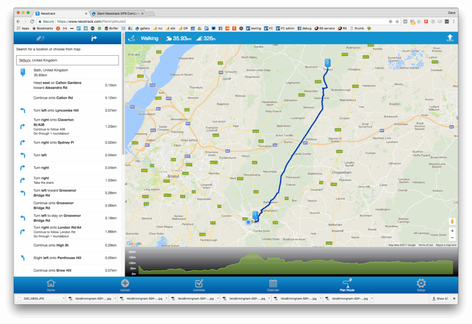The image size is (472, 324).
Task: Click Report a map error link
Action: tap(446, 245)
